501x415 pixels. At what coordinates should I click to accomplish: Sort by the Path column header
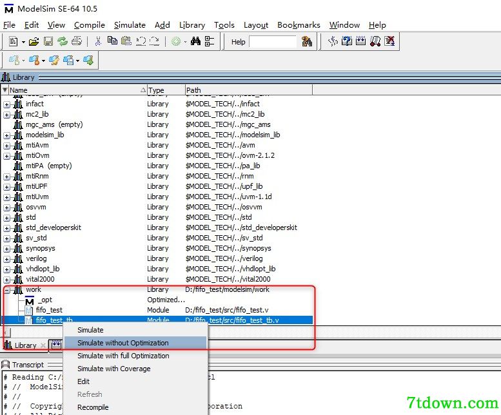click(x=249, y=90)
